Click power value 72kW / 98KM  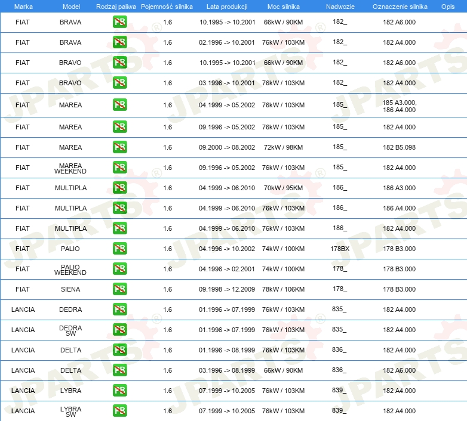[x=283, y=147]
